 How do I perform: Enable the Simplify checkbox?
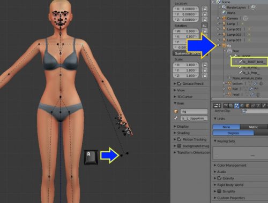coord(219,191)
